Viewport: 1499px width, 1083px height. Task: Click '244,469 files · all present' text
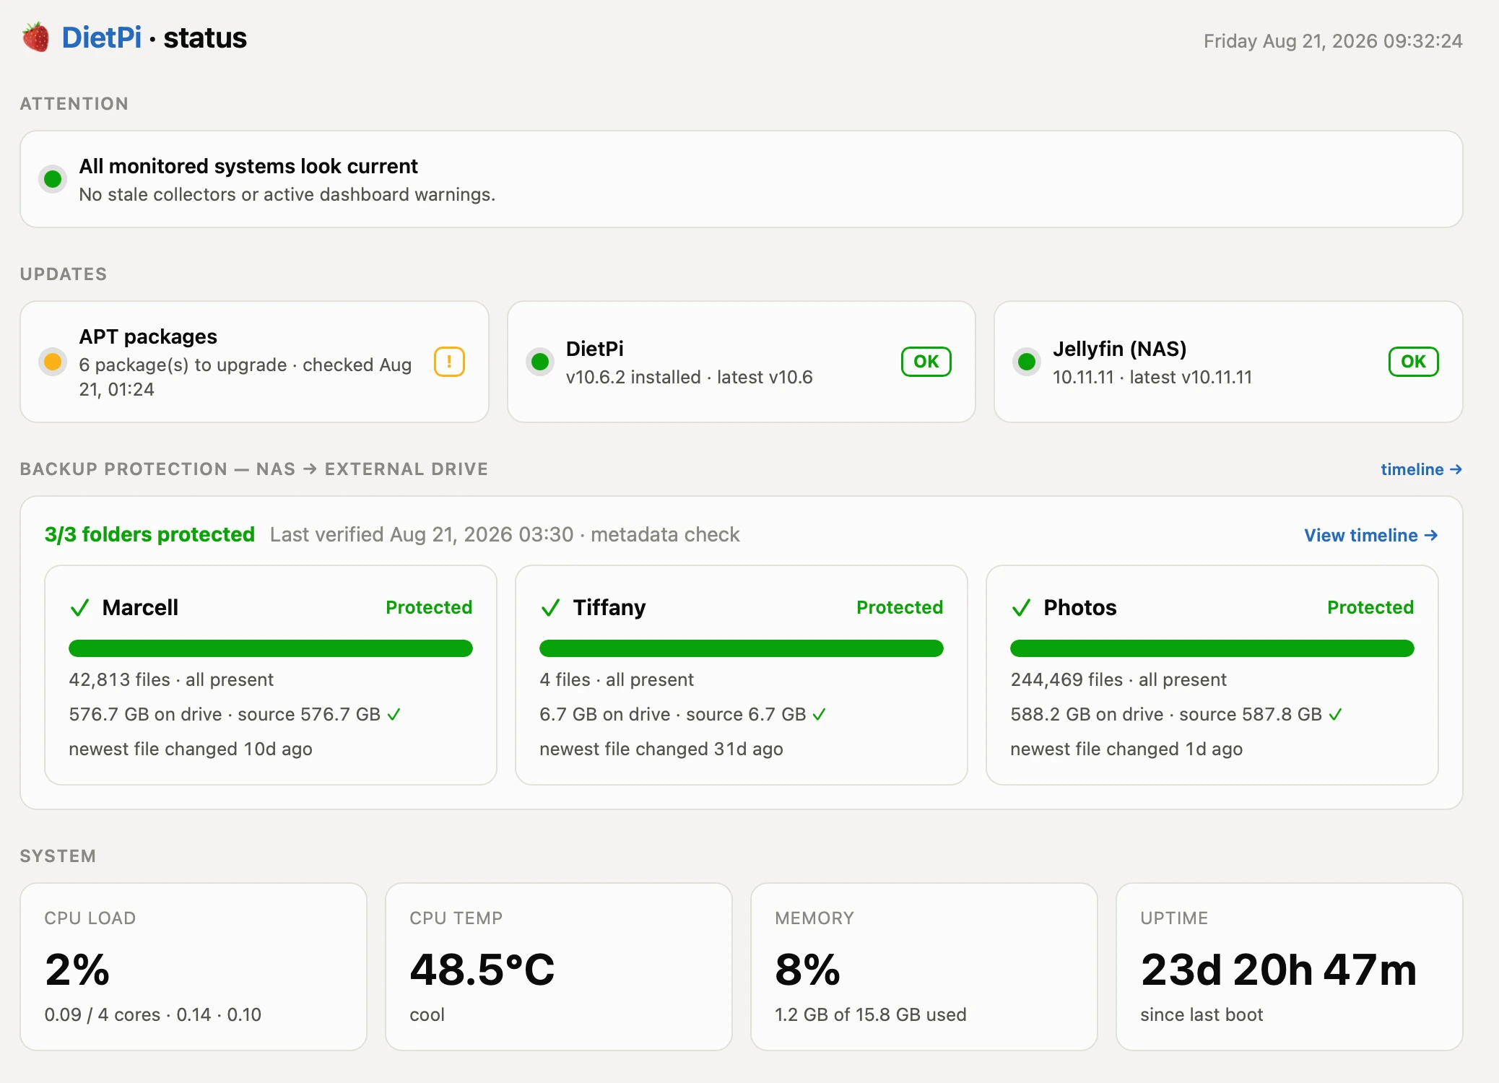[1118, 679]
